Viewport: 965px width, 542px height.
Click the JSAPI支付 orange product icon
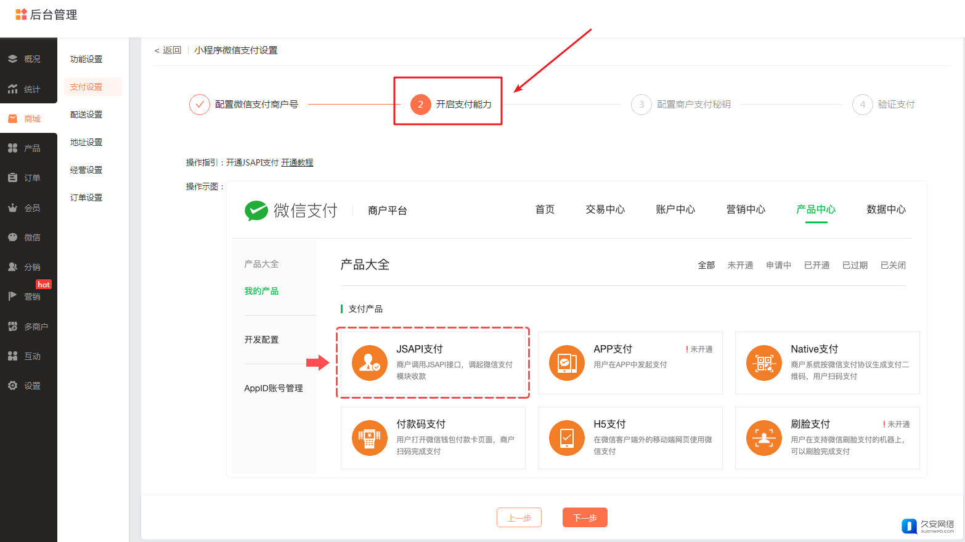click(370, 363)
